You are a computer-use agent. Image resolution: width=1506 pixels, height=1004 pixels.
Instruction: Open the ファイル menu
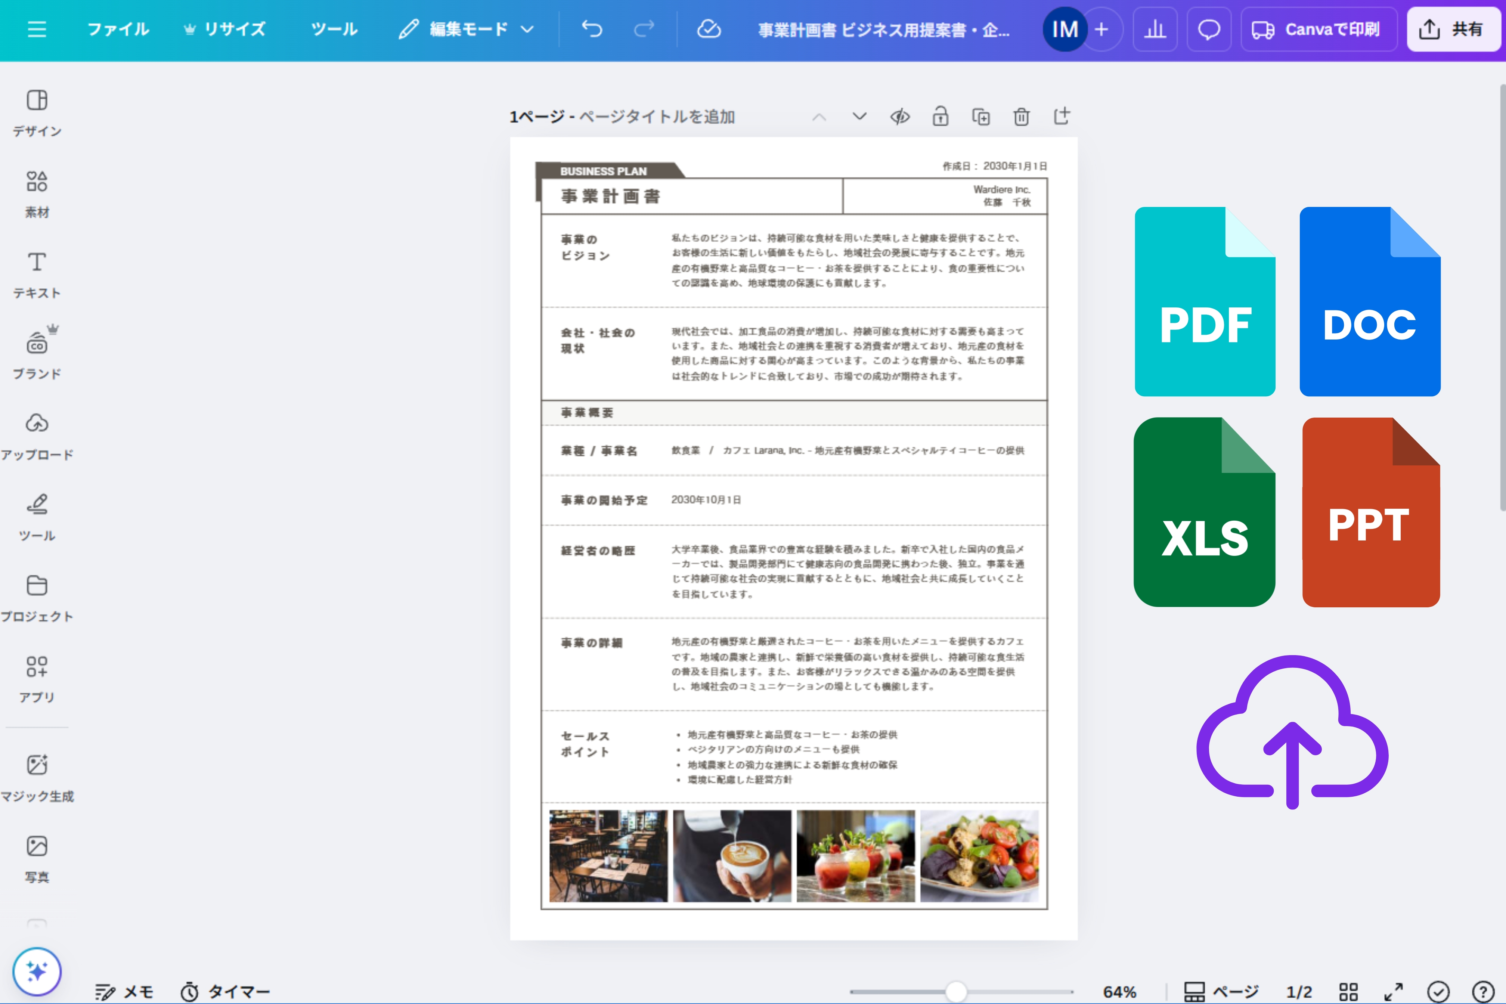(x=118, y=30)
